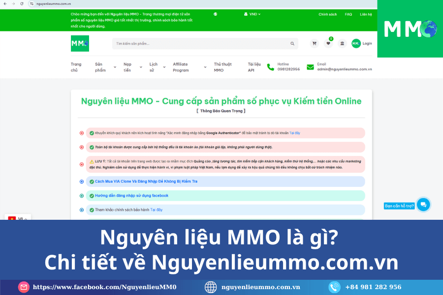Open the chat support bubble icon
The width and height of the screenshot is (443, 295).
coord(423,205)
